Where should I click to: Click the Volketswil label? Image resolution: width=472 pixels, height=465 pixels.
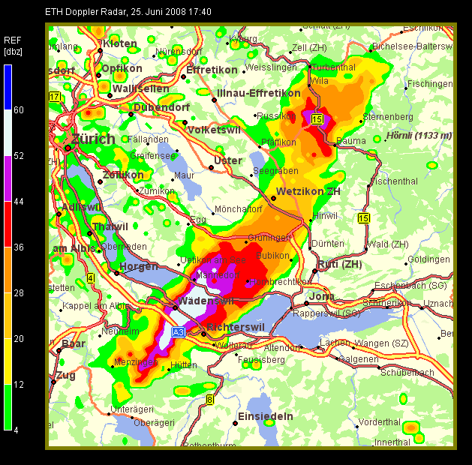(214, 130)
